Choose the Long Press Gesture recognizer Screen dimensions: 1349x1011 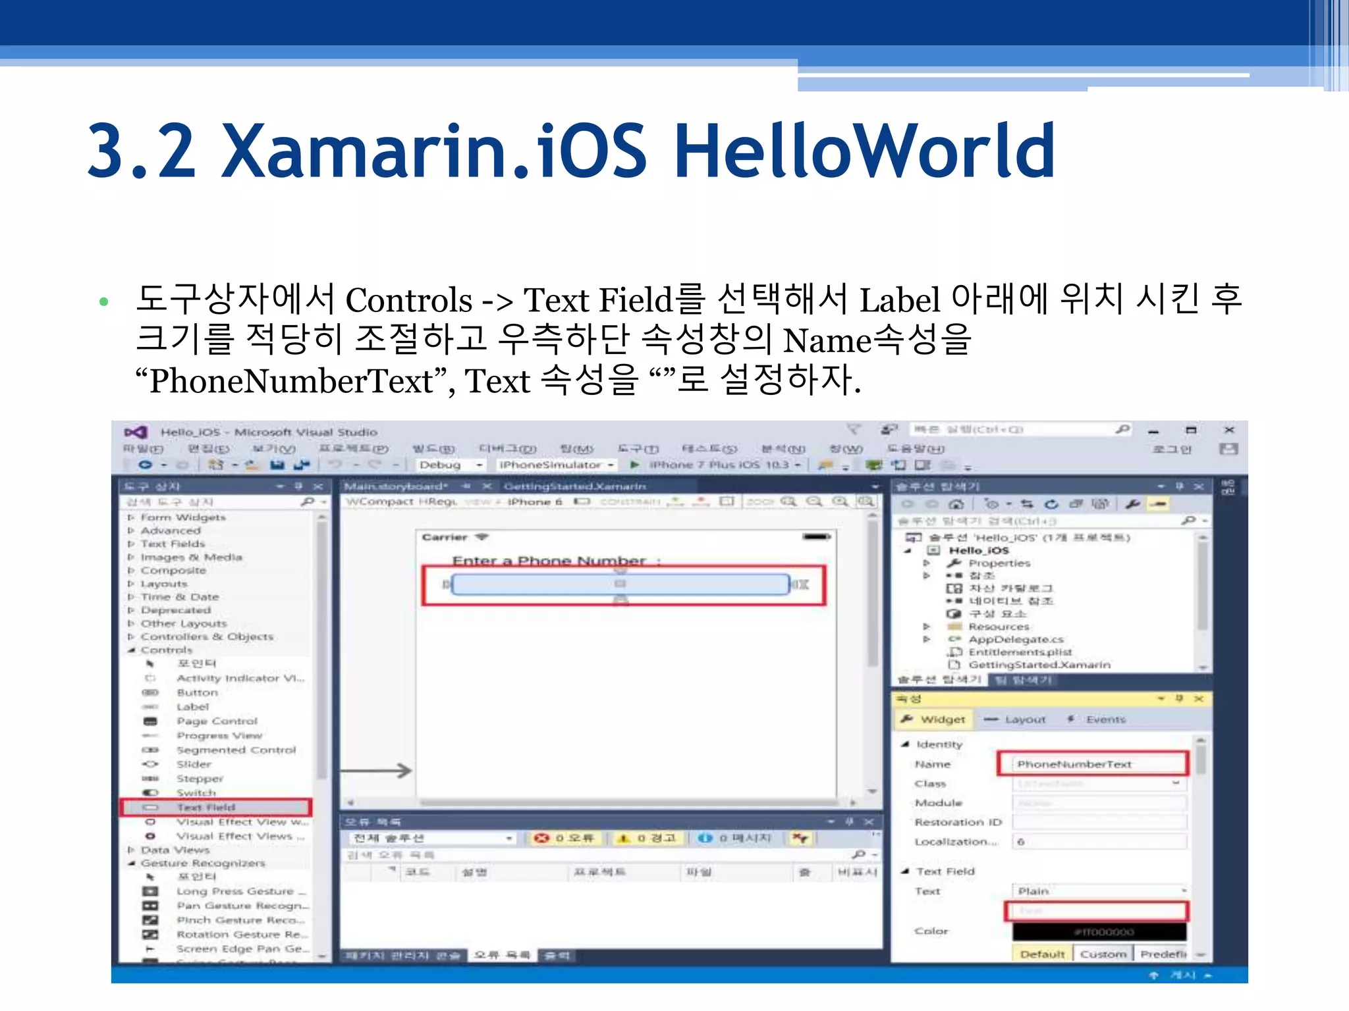(x=225, y=891)
